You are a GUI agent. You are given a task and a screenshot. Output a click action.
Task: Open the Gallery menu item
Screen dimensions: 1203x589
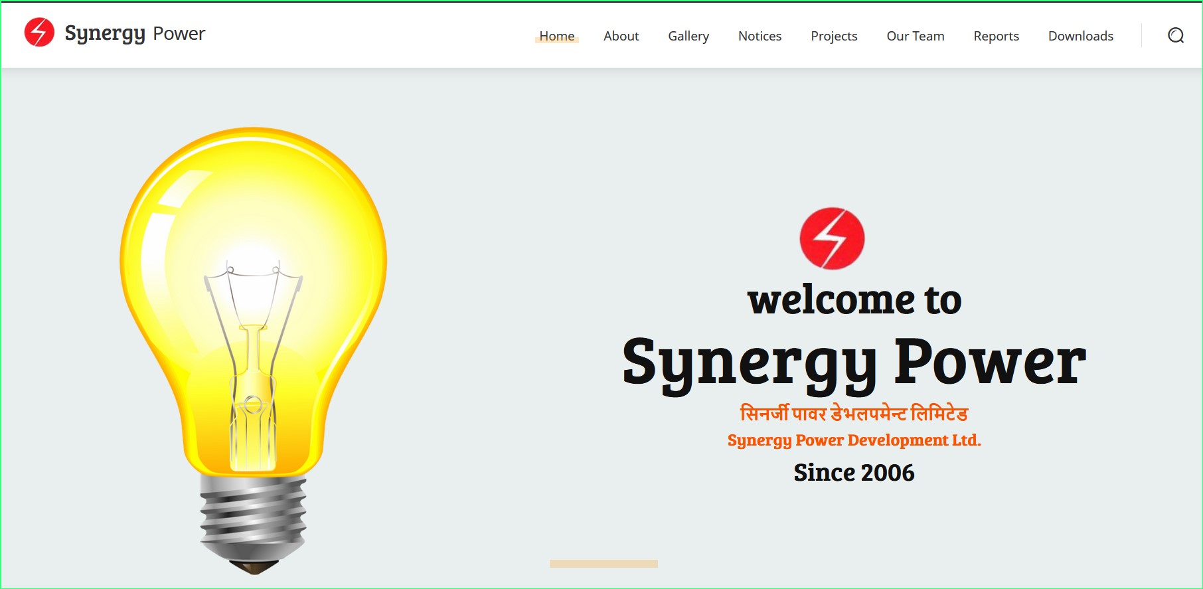[x=688, y=36]
